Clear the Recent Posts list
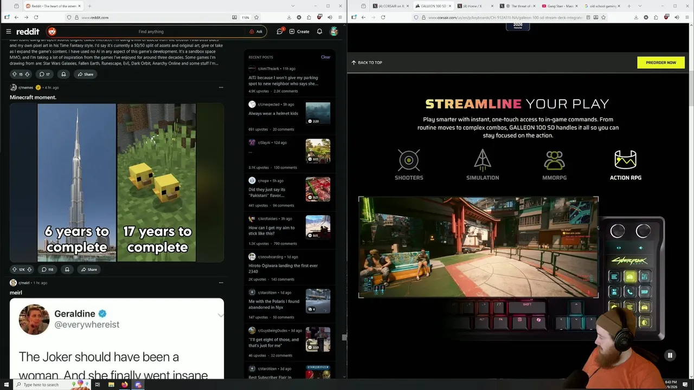This screenshot has height=390, width=694. pos(325,57)
